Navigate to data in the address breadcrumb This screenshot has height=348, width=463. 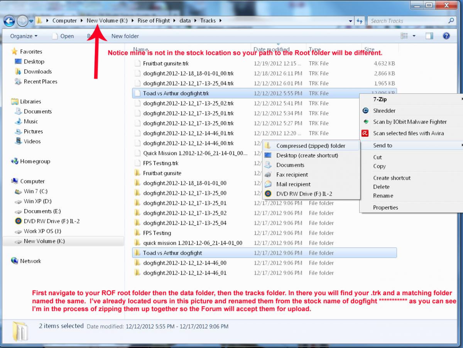185,21
